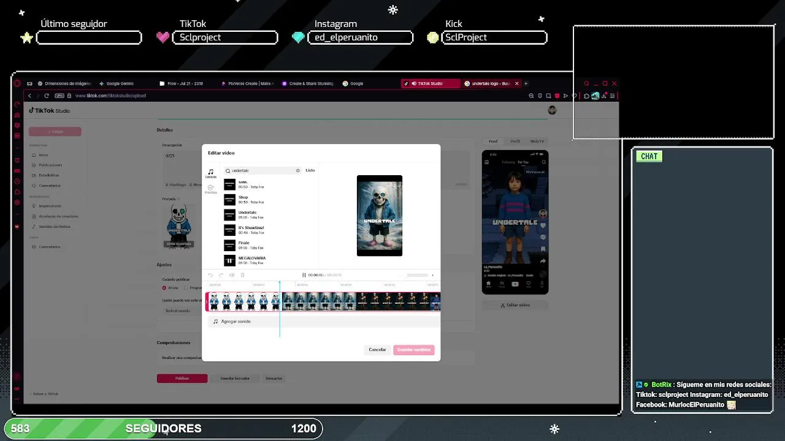This screenshot has width=785, height=441.
Task: Select the Perfil preview tab
Action: (515, 141)
